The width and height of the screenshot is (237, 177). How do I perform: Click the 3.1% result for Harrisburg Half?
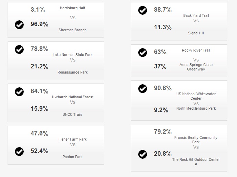38,10
